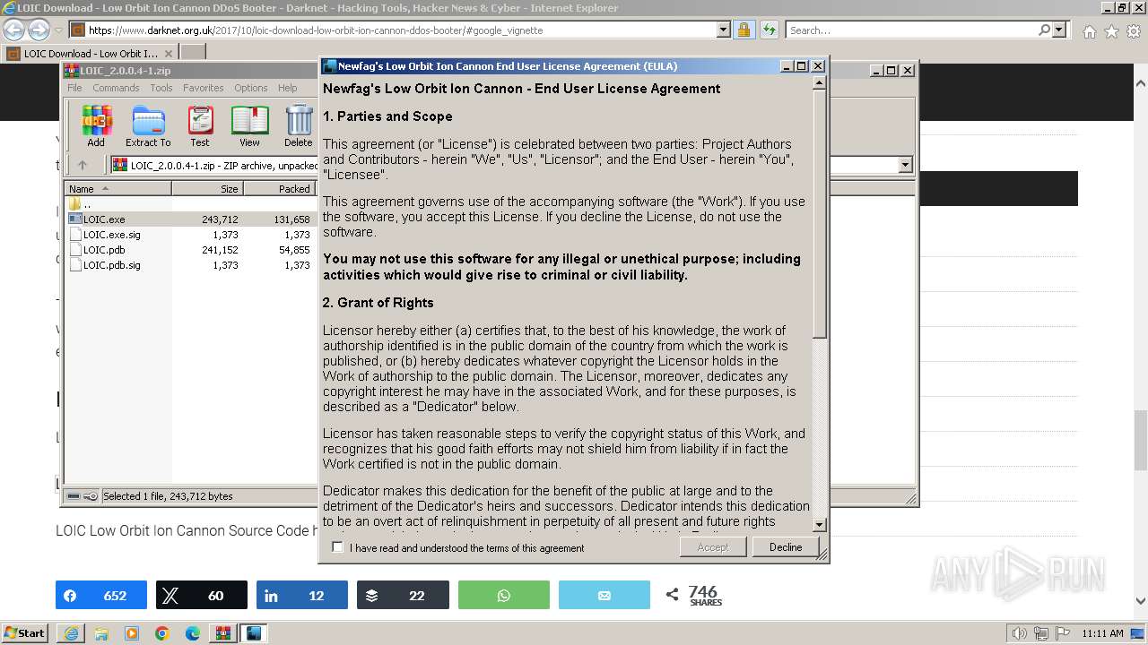Open the Options menu in WinRAR
Viewport: 1148px width, 645px height.
pos(251,88)
